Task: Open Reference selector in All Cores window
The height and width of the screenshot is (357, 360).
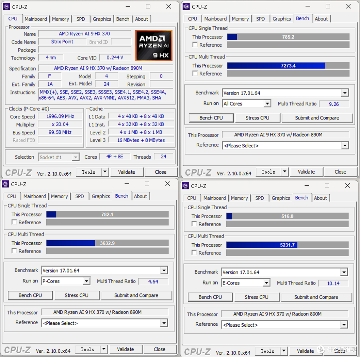Action: [345, 145]
